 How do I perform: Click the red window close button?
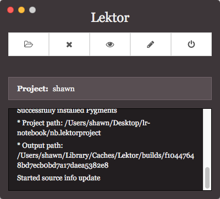coord(10,10)
